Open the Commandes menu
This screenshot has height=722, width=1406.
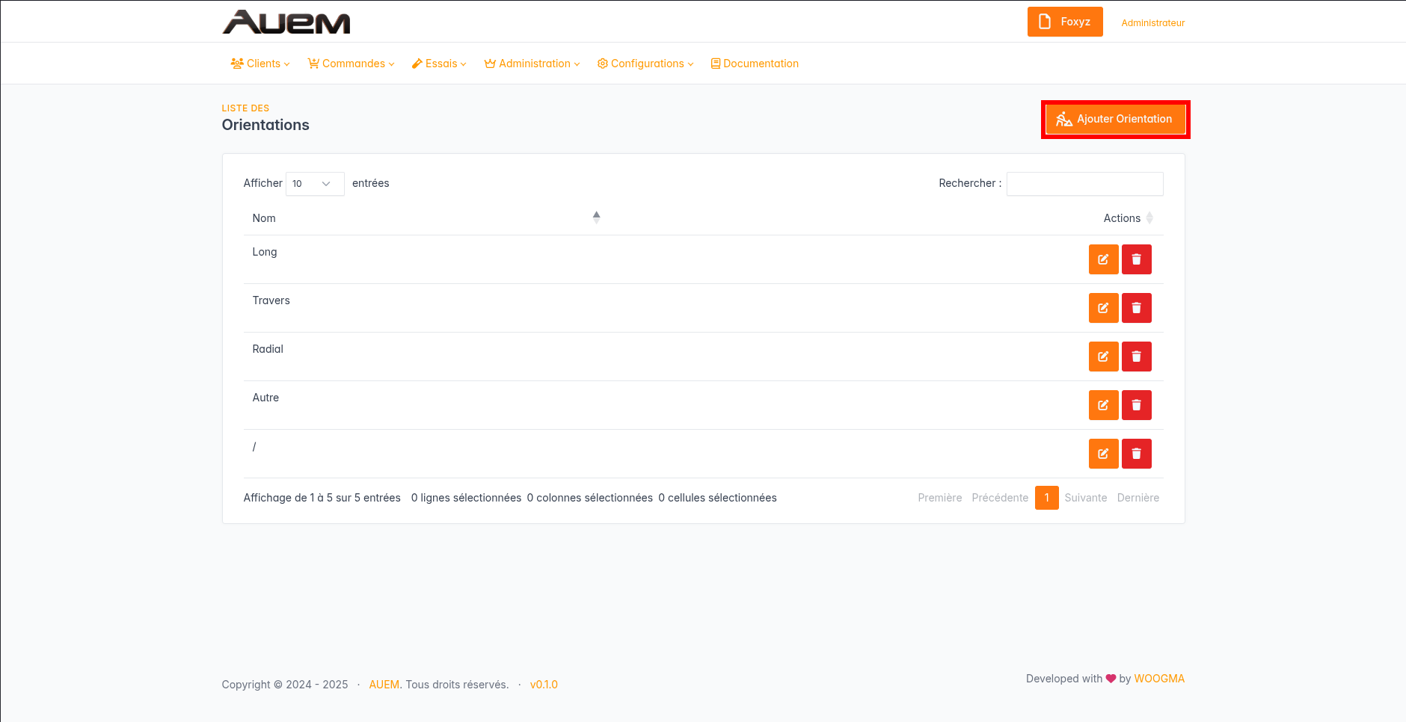[x=351, y=64]
